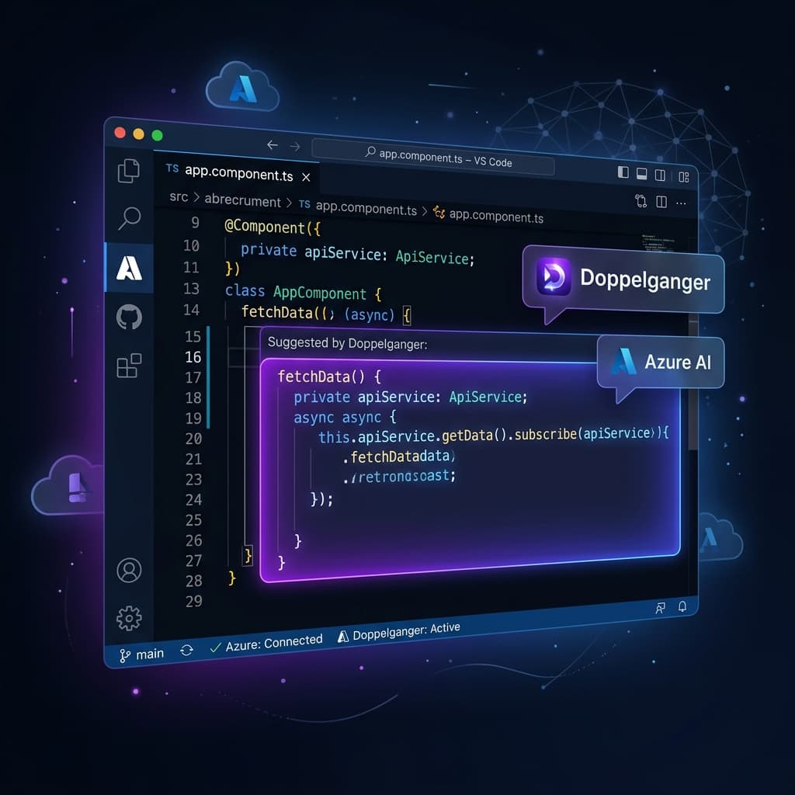Click line number 16 in gutter
Image resolution: width=795 pixels, height=795 pixels.
tap(193, 357)
